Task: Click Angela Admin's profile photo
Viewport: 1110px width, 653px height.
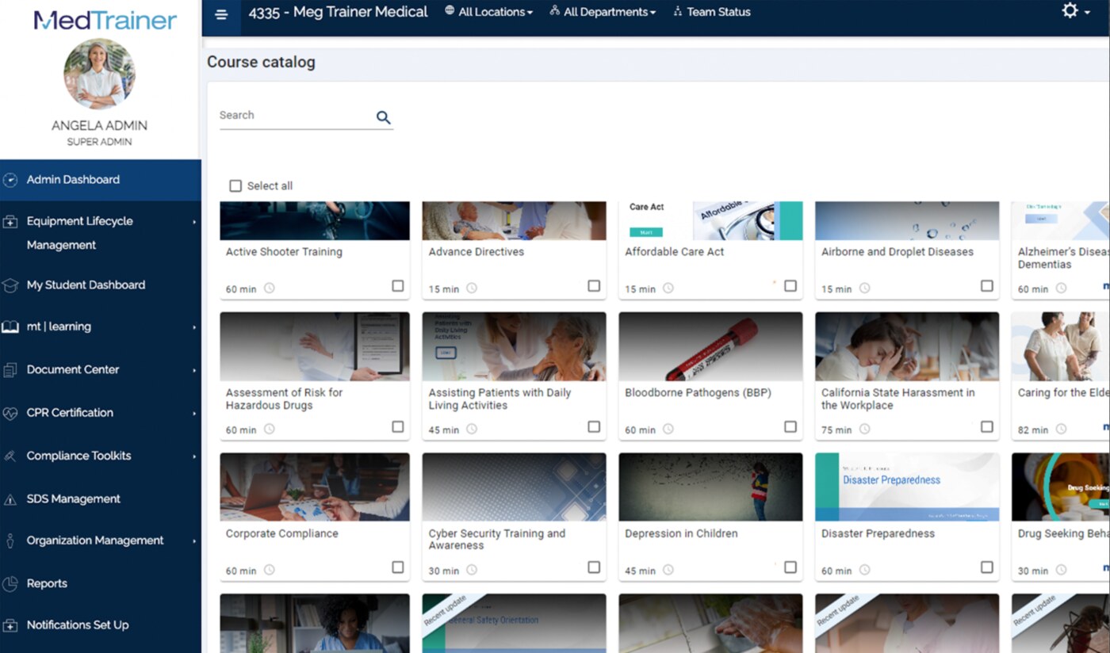Action: [x=100, y=74]
